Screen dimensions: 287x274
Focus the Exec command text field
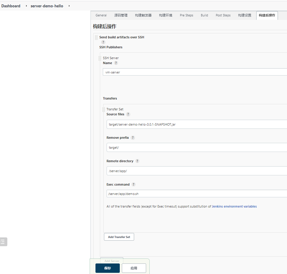click(197, 193)
